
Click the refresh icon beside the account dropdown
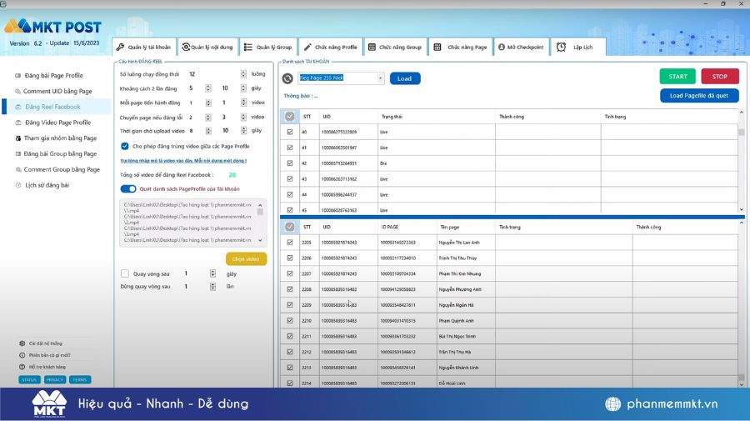pos(287,78)
